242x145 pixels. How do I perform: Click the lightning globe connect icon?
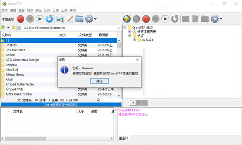pos(127,19)
